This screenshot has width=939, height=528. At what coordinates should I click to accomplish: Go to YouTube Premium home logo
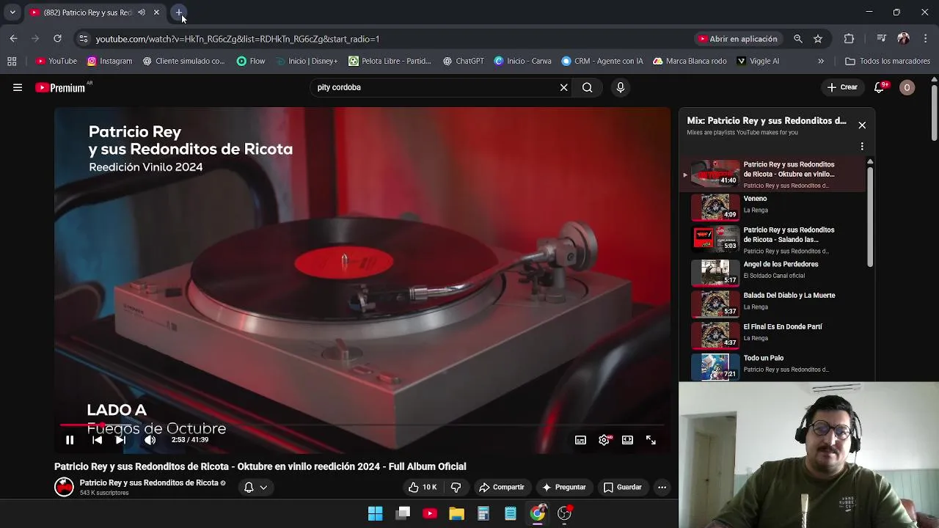[61, 87]
